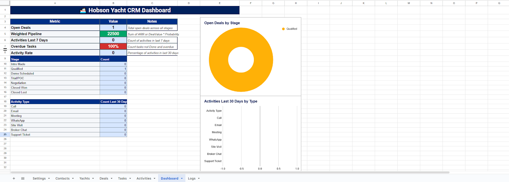Open the Tasks tab dropdown arrow
The height and width of the screenshot is (182, 509).
[x=130, y=178]
